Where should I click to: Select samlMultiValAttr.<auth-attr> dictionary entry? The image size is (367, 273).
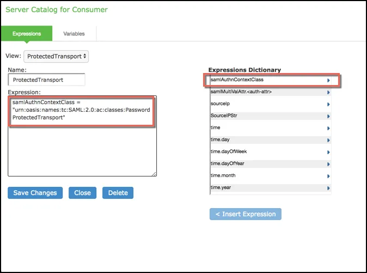pyautogui.click(x=271, y=92)
